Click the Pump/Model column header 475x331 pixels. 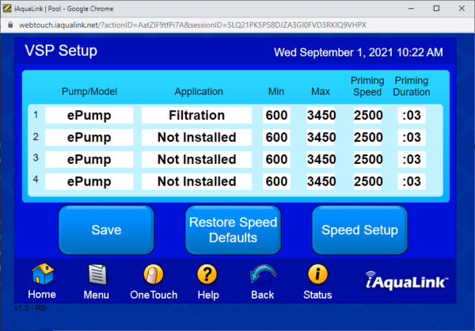[89, 92]
